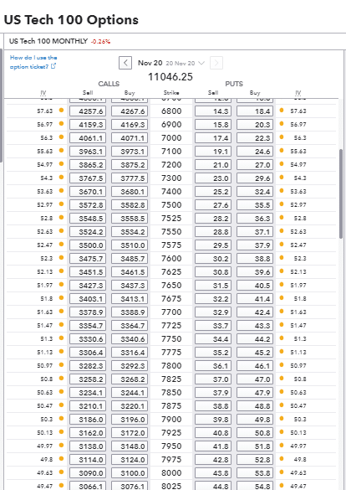346x490 pixels.
Task: Buy the 7100 put at 24.6
Action: [x=255, y=152]
